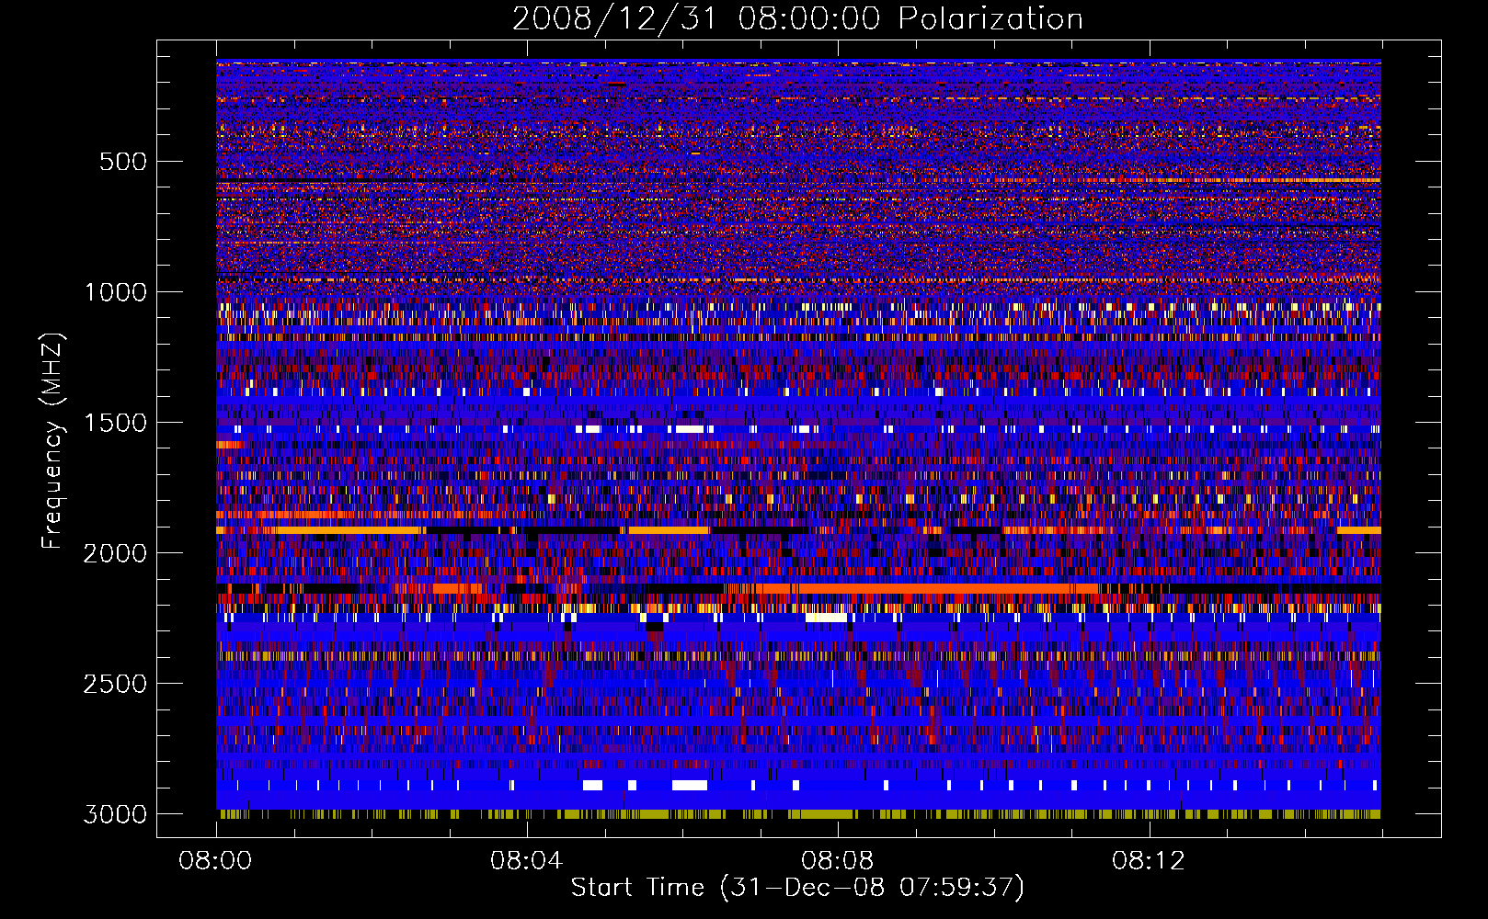
Task: Click the 08:08 time tick label
Action: coord(837,861)
